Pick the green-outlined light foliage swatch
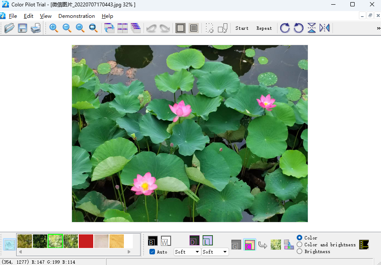Image resolution: width=381 pixels, height=265 pixels. point(55,241)
